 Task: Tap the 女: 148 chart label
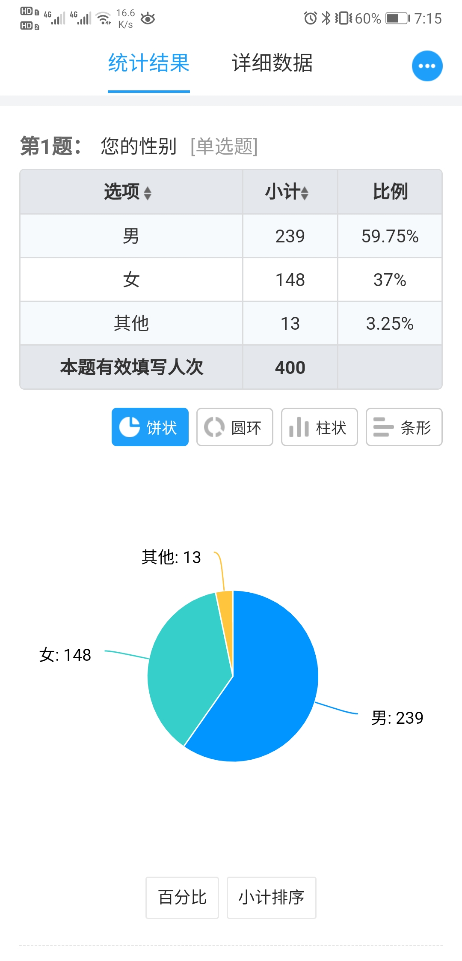pos(65,655)
